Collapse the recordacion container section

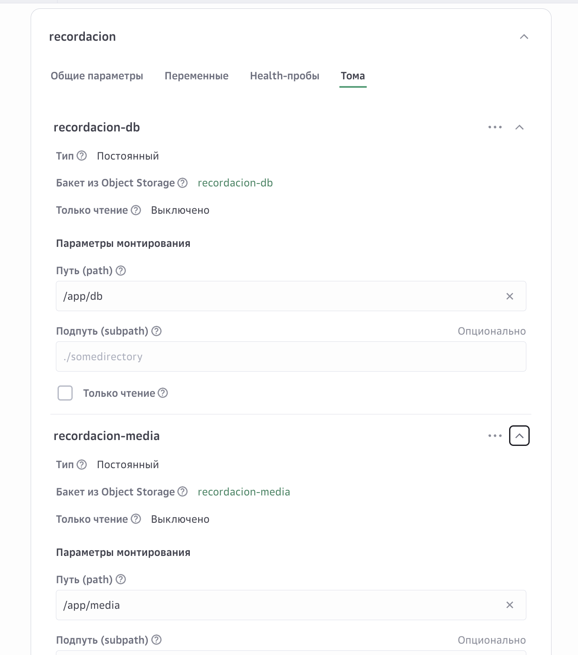click(524, 37)
